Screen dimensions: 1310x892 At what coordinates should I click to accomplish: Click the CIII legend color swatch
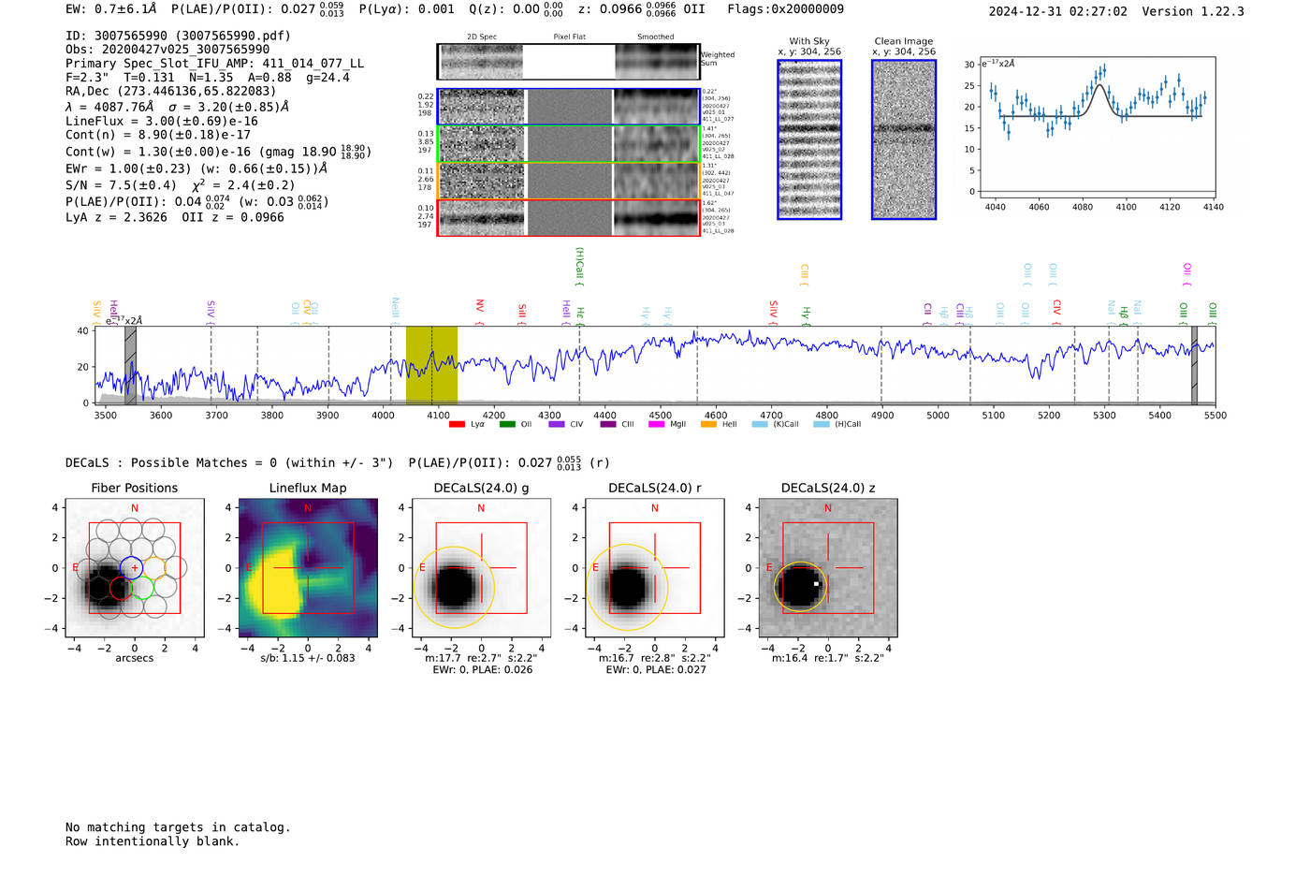pos(608,424)
